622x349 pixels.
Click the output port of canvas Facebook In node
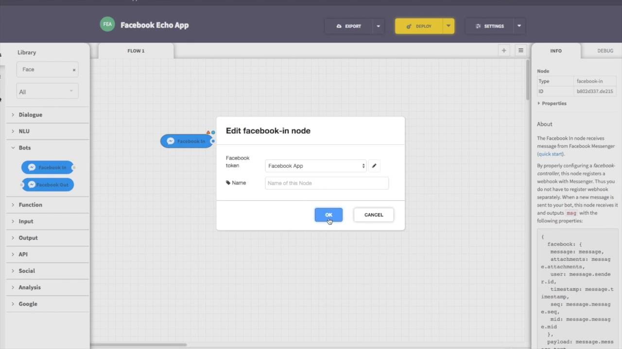tap(213, 141)
